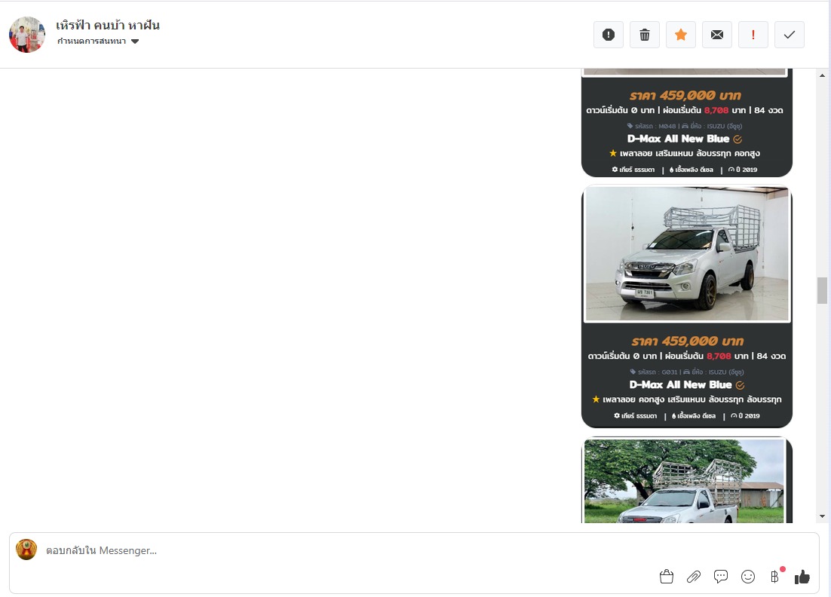This screenshot has width=831, height=597.
Task: Mark conversation as spam with the exclamation circle icon
Action: [x=609, y=35]
